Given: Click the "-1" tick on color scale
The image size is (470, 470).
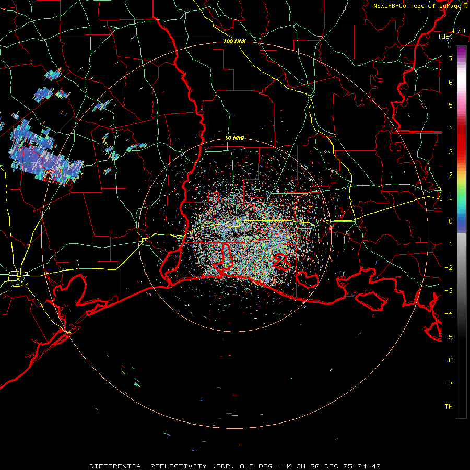Looking at the screenshot, I should pos(449,244).
